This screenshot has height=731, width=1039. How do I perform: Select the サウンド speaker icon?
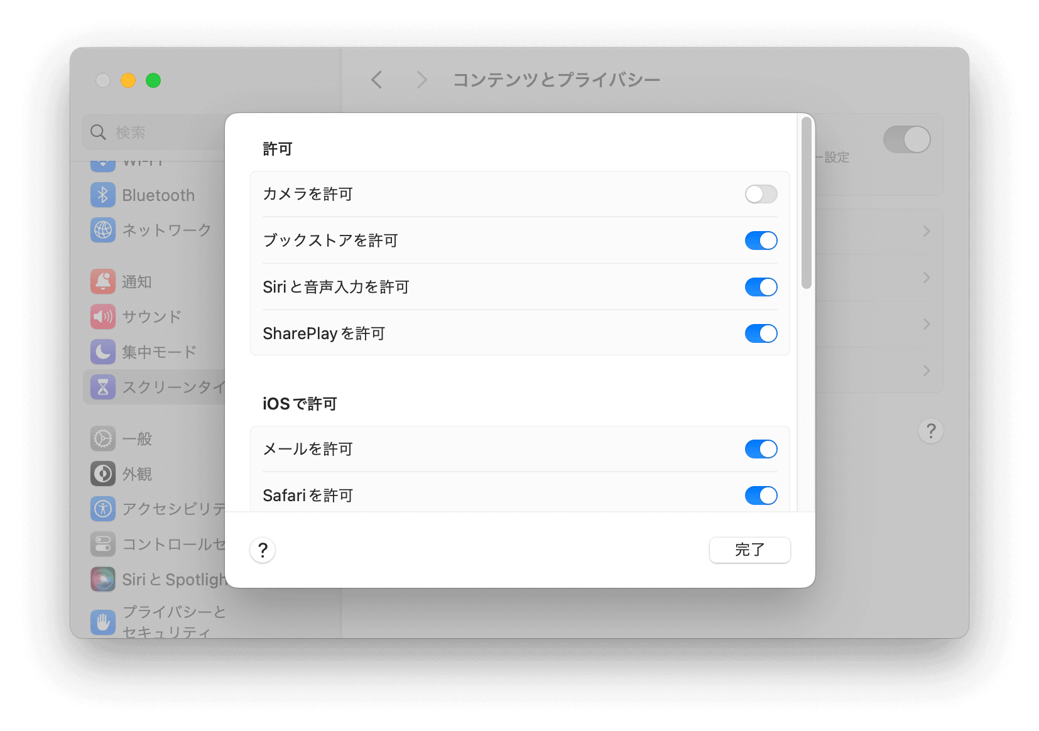pyautogui.click(x=103, y=317)
